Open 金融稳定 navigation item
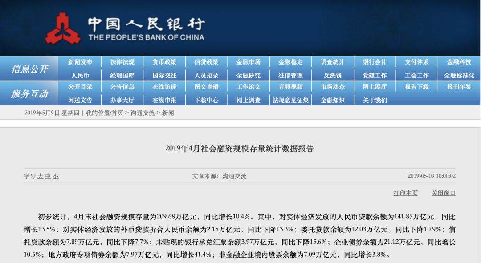The image size is (481, 263). coord(290,62)
